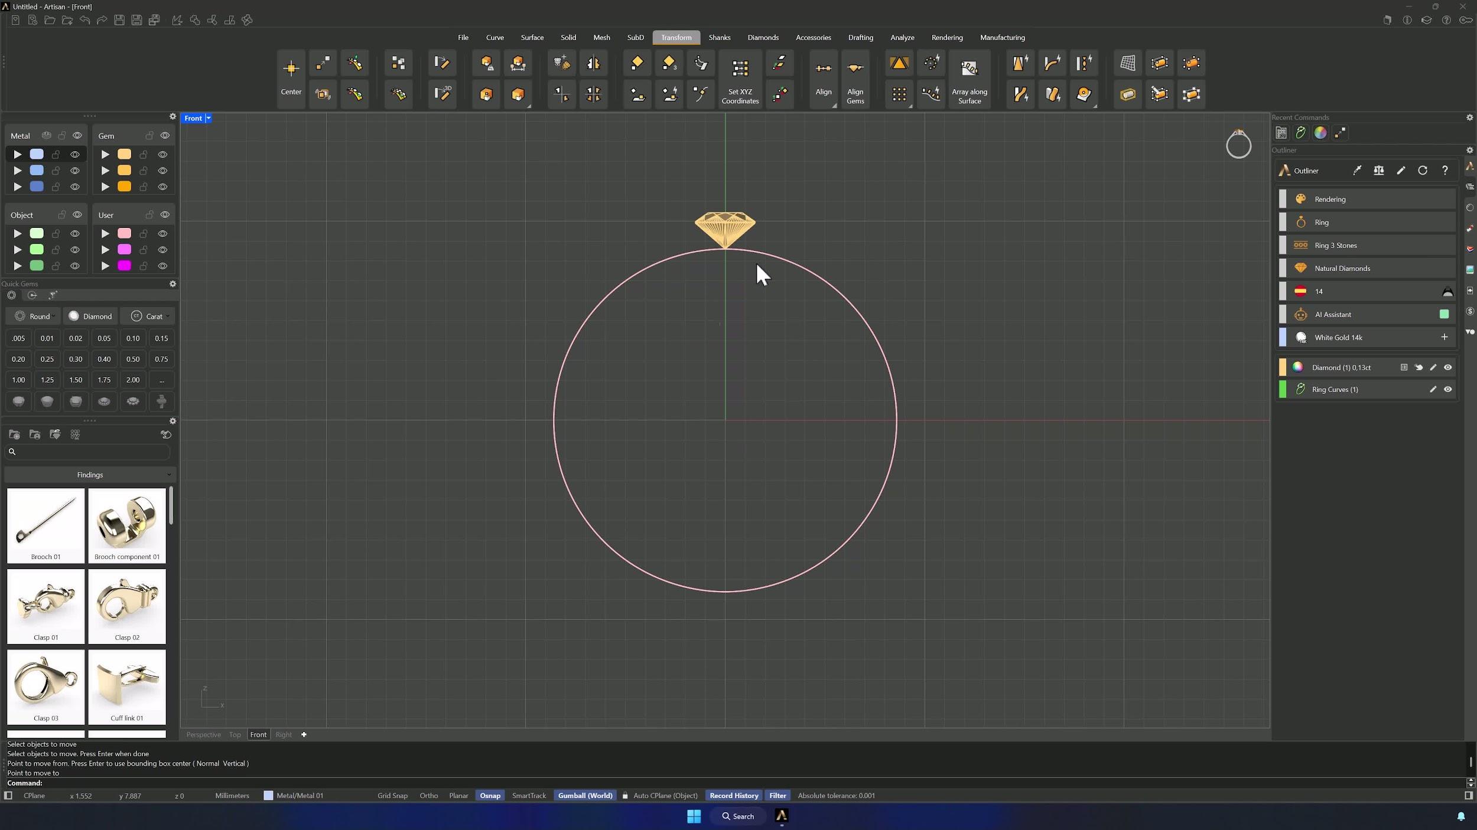Enable Ortho mode in status bar
Image resolution: width=1477 pixels, height=830 pixels.
(428, 795)
